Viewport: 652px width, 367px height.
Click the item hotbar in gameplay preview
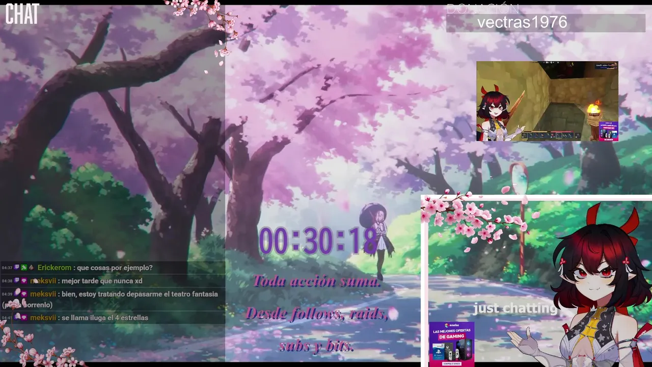552,135
